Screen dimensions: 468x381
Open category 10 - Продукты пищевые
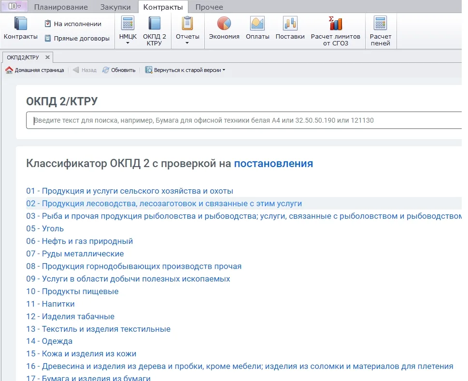pyautogui.click(x=72, y=291)
